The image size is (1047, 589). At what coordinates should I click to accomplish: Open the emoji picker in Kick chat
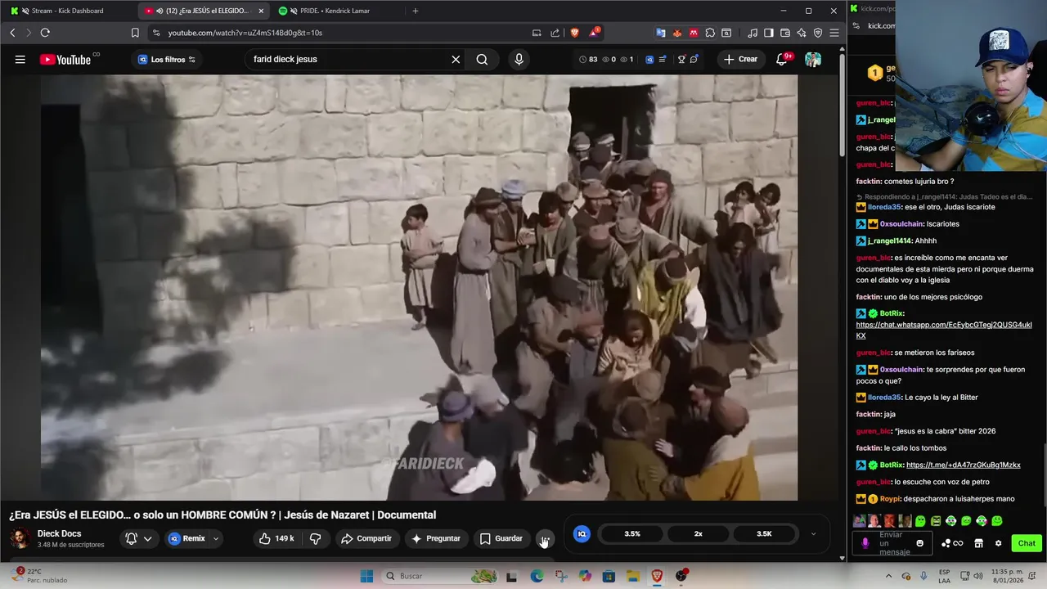click(x=919, y=543)
